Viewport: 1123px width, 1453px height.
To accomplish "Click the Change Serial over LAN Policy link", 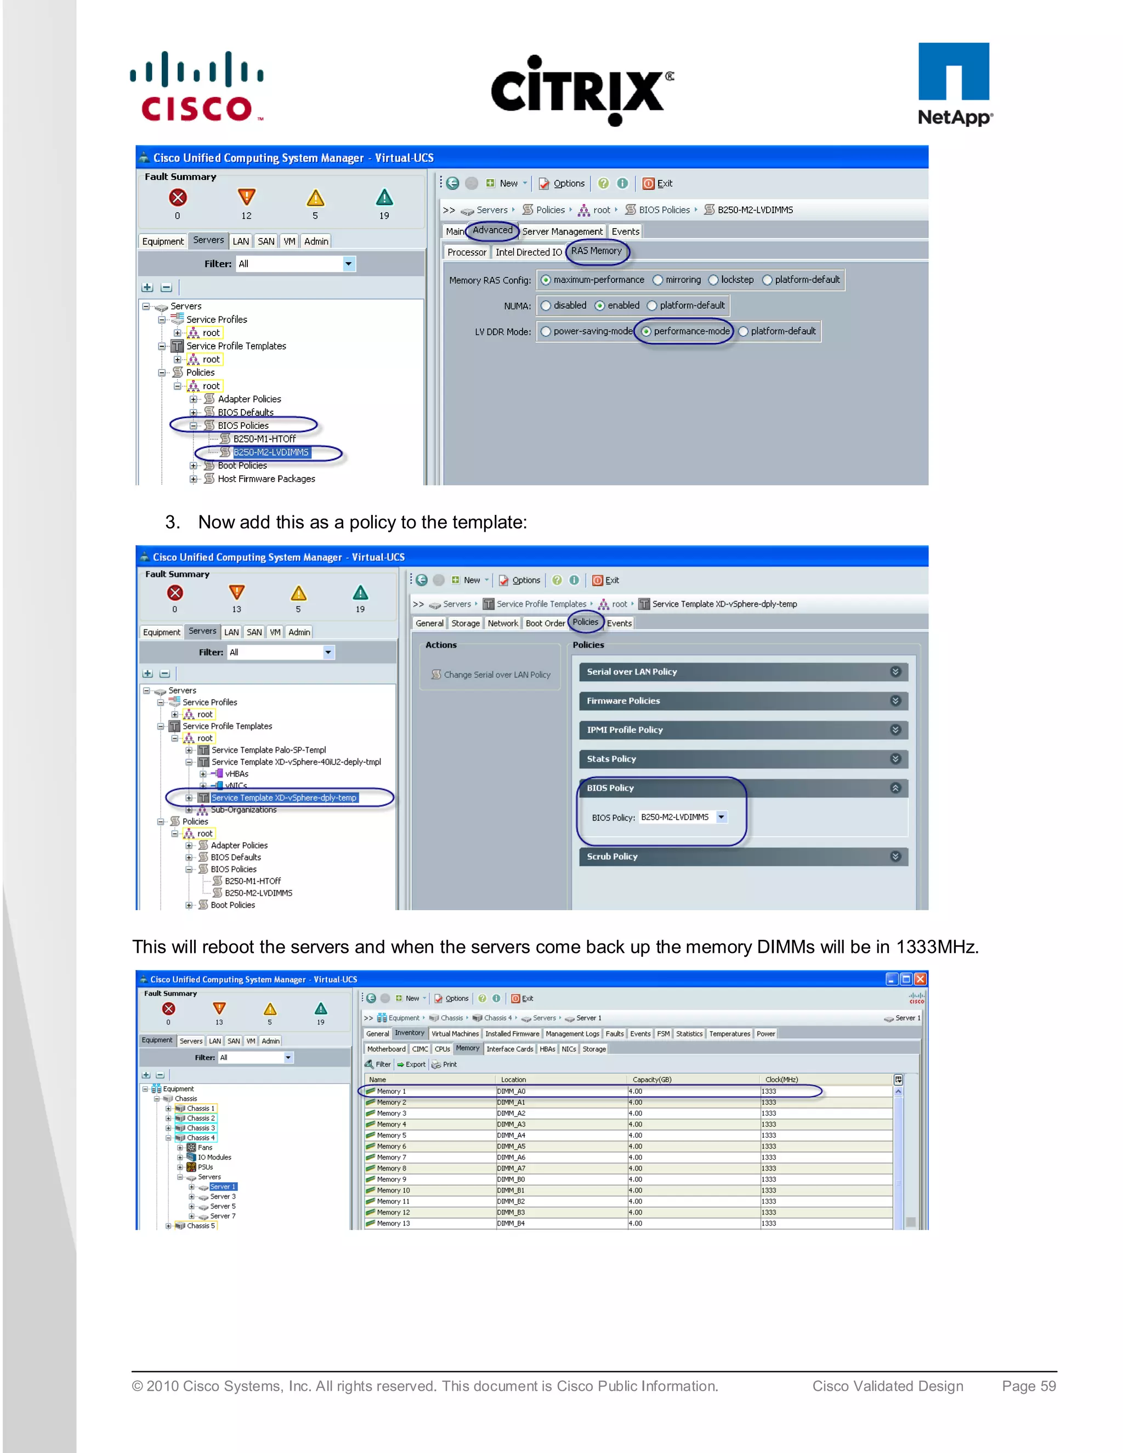I will (x=497, y=674).
